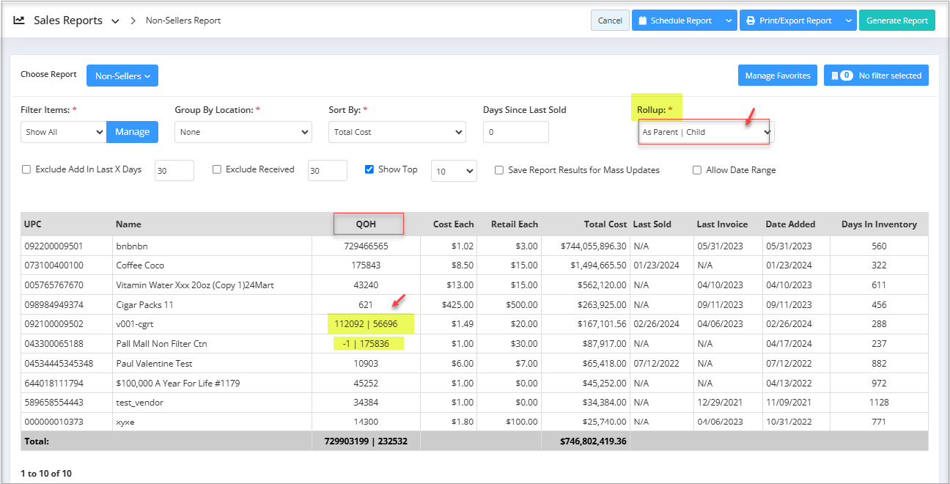
Task: Click the Coffee Coco item name
Action: tap(140, 265)
